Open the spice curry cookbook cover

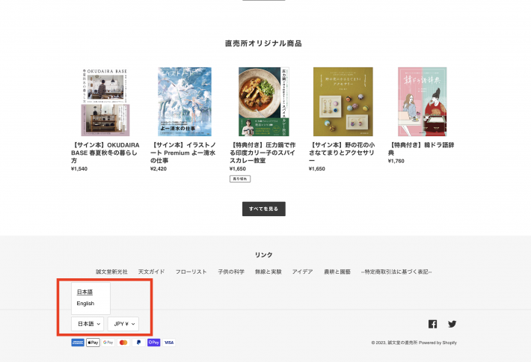coord(264,102)
